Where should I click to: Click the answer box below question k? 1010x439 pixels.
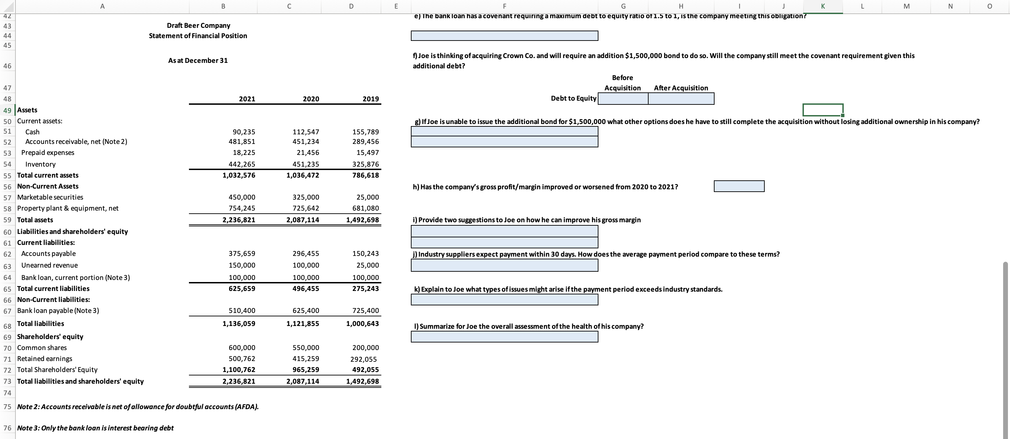tap(504, 300)
